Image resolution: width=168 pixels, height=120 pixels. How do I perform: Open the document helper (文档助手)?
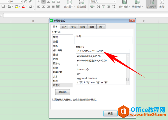tap(152, 4)
